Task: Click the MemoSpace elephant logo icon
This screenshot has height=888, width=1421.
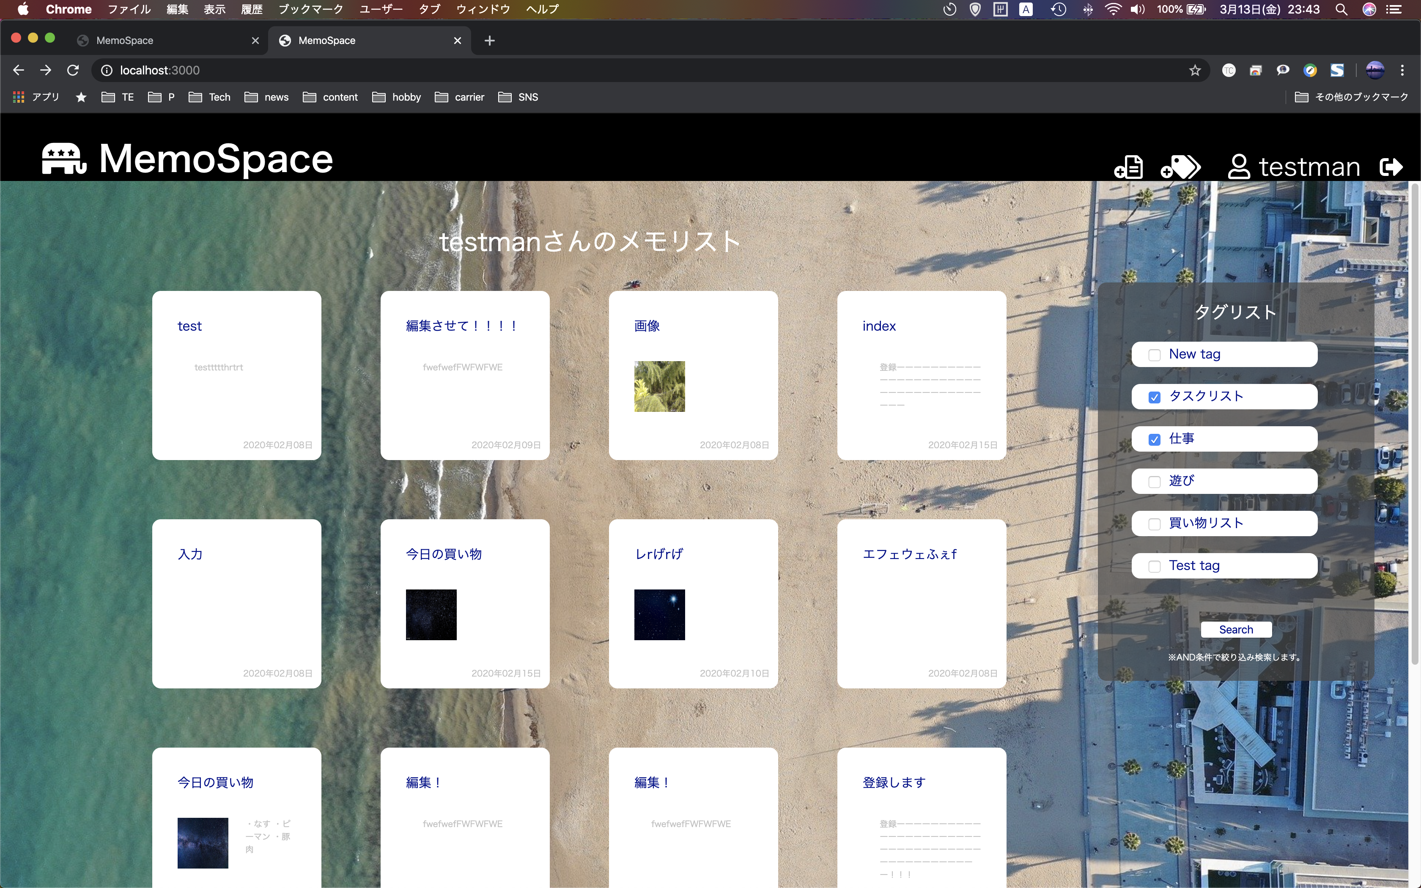Action: [64, 159]
